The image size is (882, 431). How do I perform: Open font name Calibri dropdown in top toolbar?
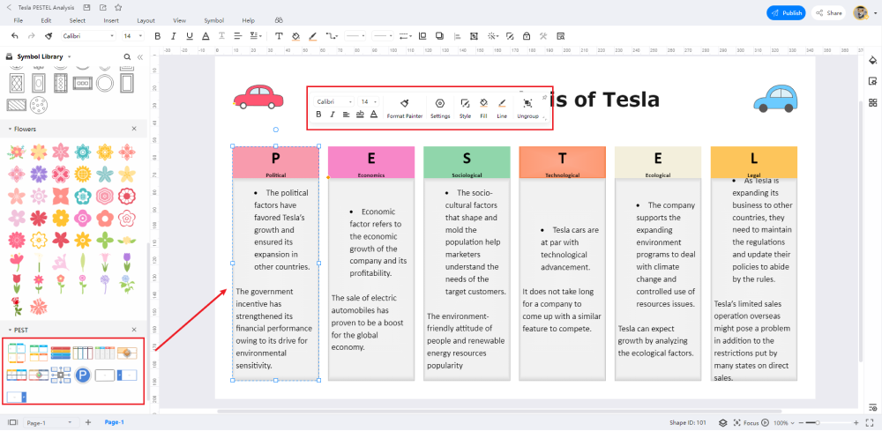pos(88,36)
